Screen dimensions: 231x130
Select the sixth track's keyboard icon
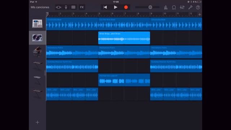[x=37, y=94]
